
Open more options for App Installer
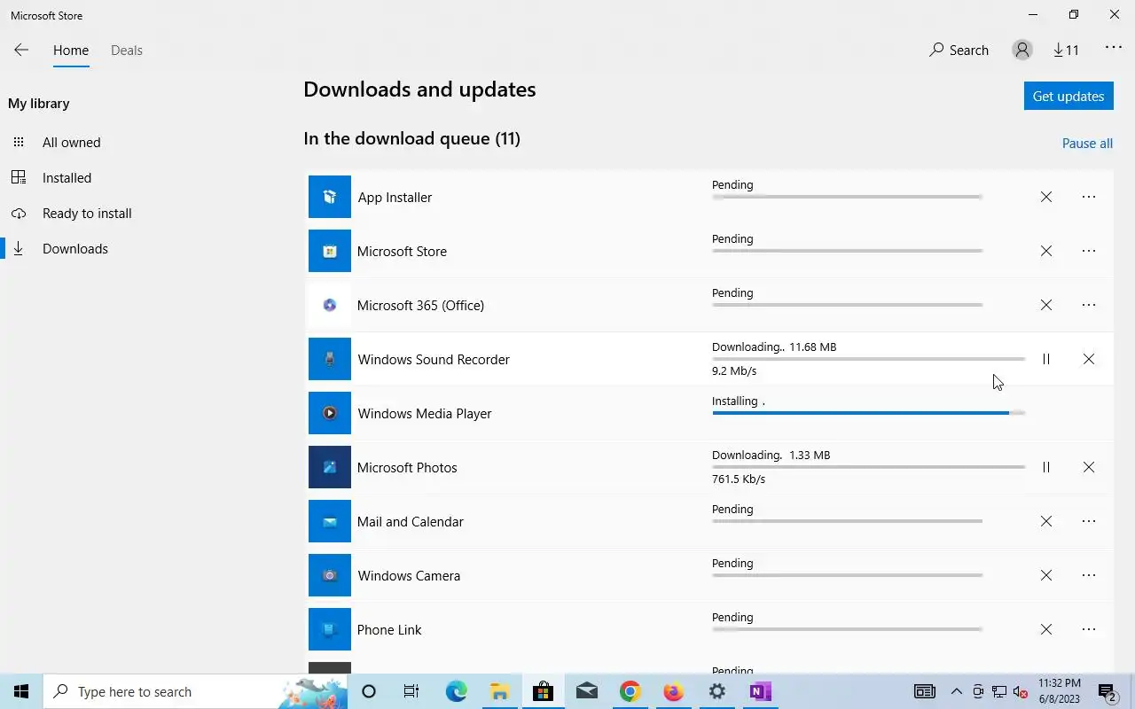click(1089, 197)
